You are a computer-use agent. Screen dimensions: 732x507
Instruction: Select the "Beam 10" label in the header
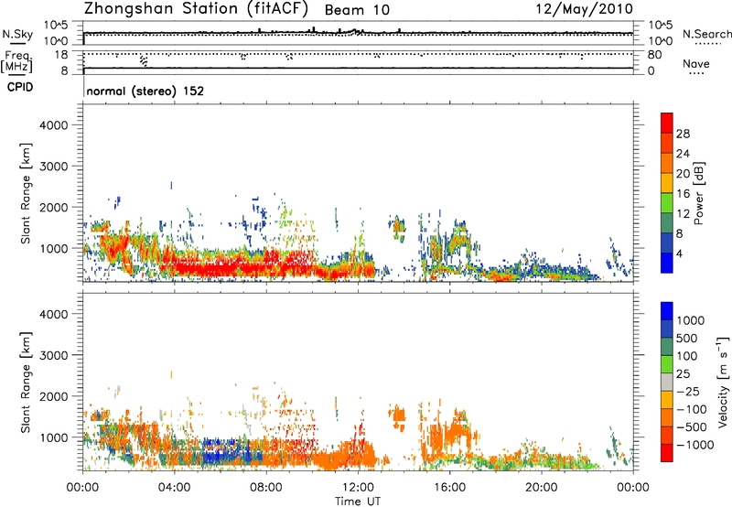[357, 10]
